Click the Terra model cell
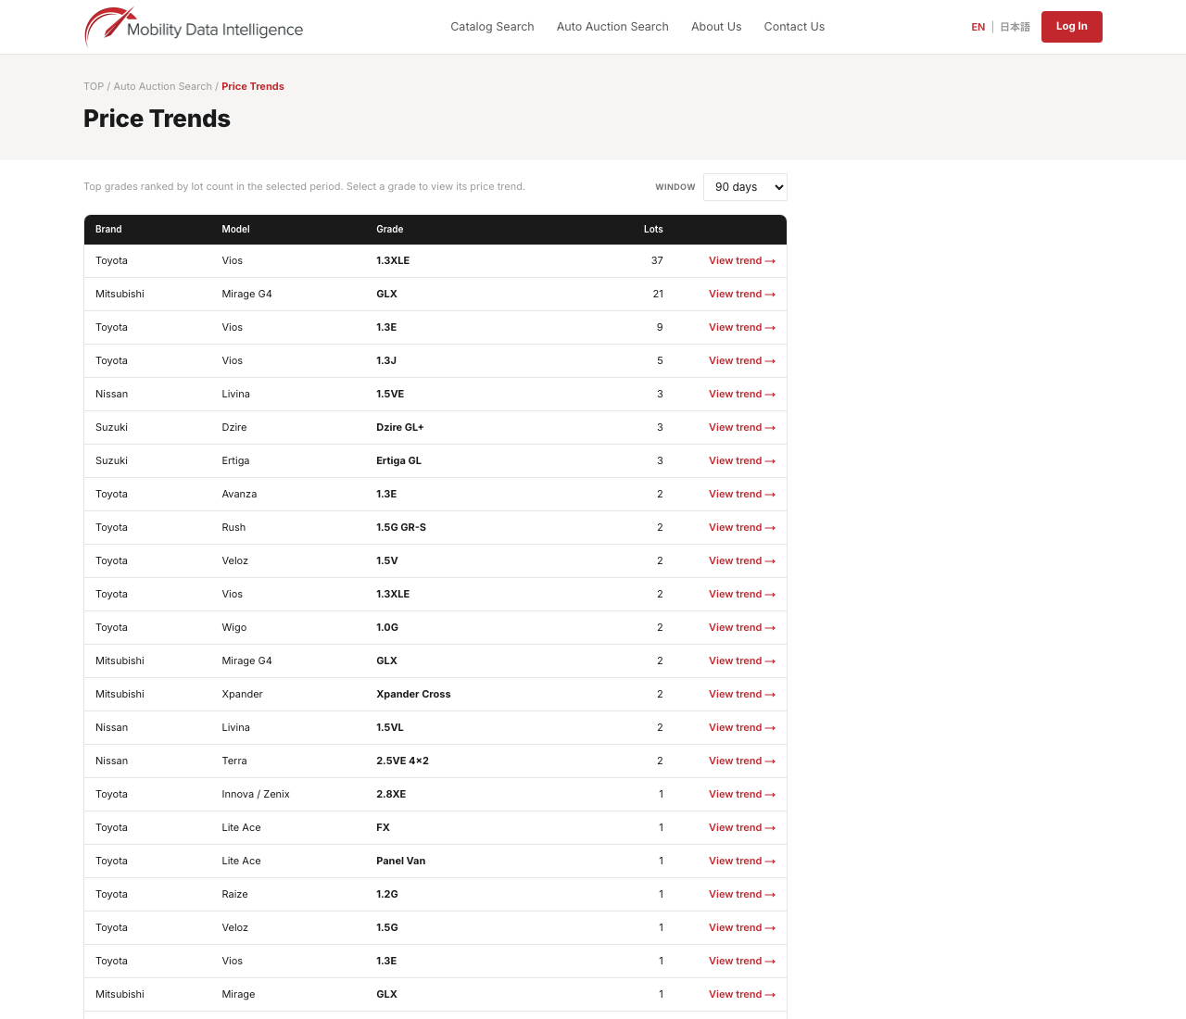1186x1019 pixels. (x=234, y=761)
